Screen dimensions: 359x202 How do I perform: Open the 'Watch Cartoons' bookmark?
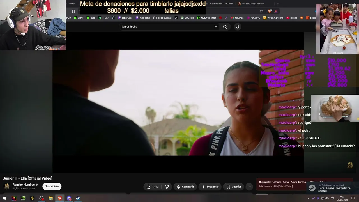(273, 18)
